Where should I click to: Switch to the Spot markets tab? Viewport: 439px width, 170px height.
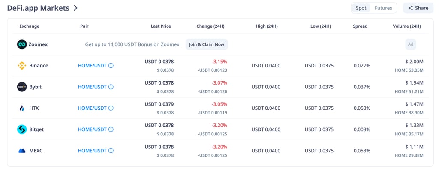point(361,8)
